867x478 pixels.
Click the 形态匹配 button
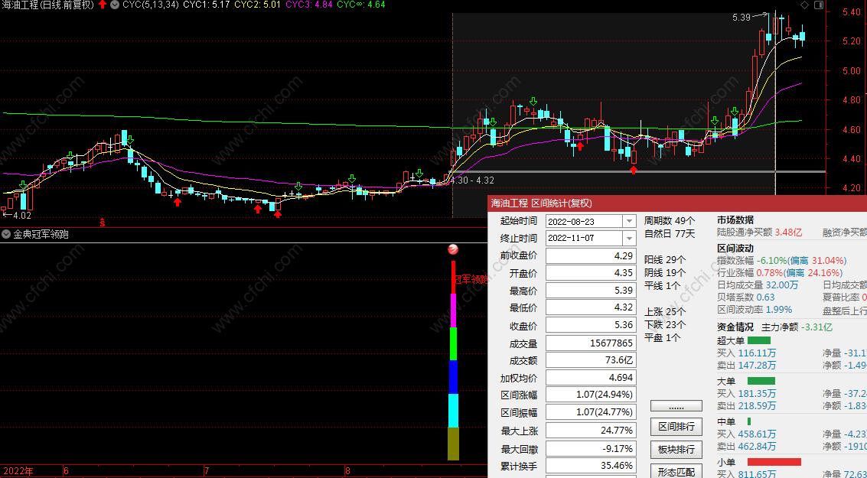(676, 471)
